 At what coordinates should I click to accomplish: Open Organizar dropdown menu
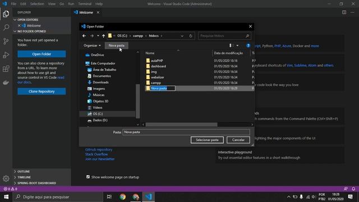pyautogui.click(x=92, y=45)
